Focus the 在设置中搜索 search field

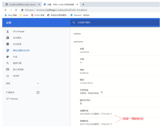(115, 23)
